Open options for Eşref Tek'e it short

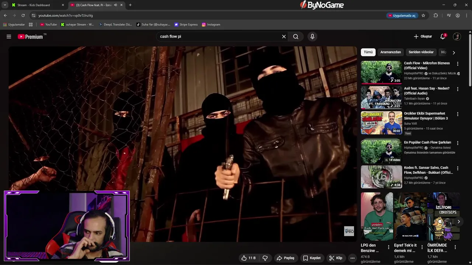422,247
